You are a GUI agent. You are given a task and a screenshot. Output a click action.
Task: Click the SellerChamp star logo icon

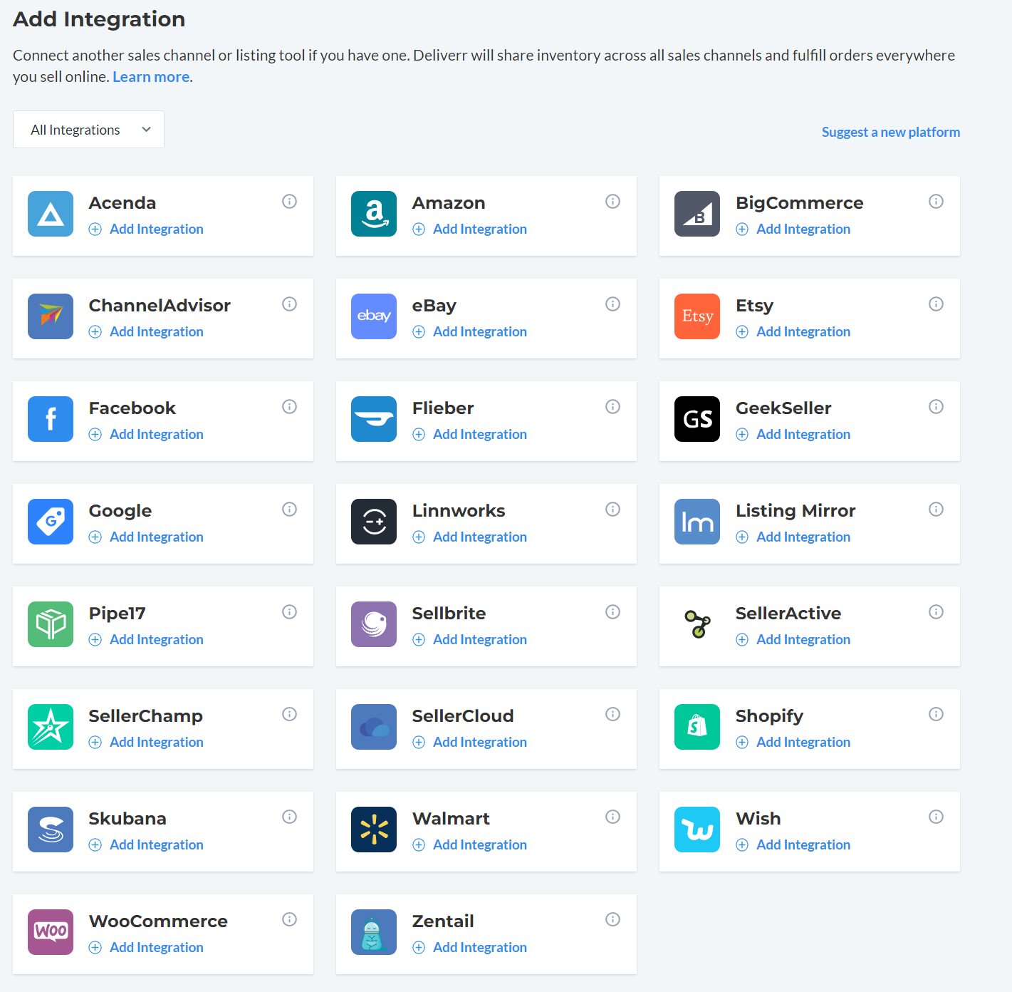coord(51,727)
